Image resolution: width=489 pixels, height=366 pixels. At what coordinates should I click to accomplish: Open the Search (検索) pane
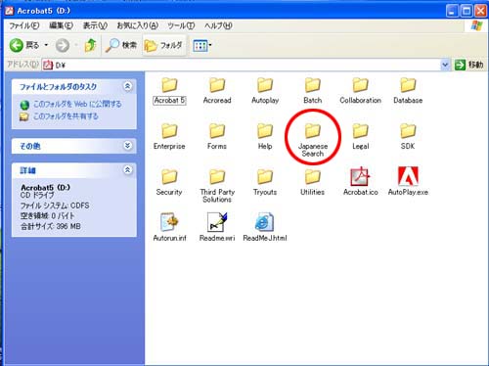click(121, 45)
